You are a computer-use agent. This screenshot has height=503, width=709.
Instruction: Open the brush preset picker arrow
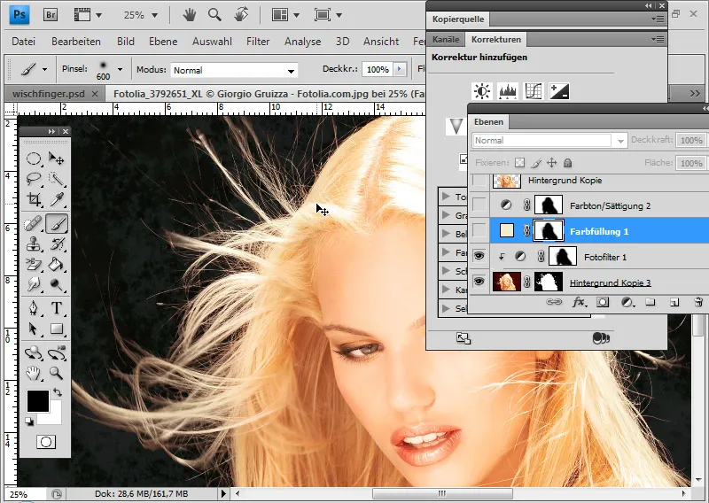click(x=120, y=69)
